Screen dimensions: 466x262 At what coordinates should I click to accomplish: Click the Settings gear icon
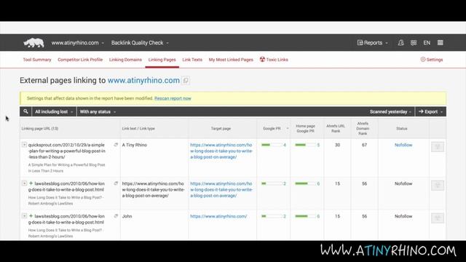click(x=422, y=60)
